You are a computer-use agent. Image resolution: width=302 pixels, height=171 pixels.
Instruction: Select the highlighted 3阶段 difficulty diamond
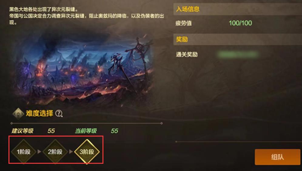tap(87, 152)
